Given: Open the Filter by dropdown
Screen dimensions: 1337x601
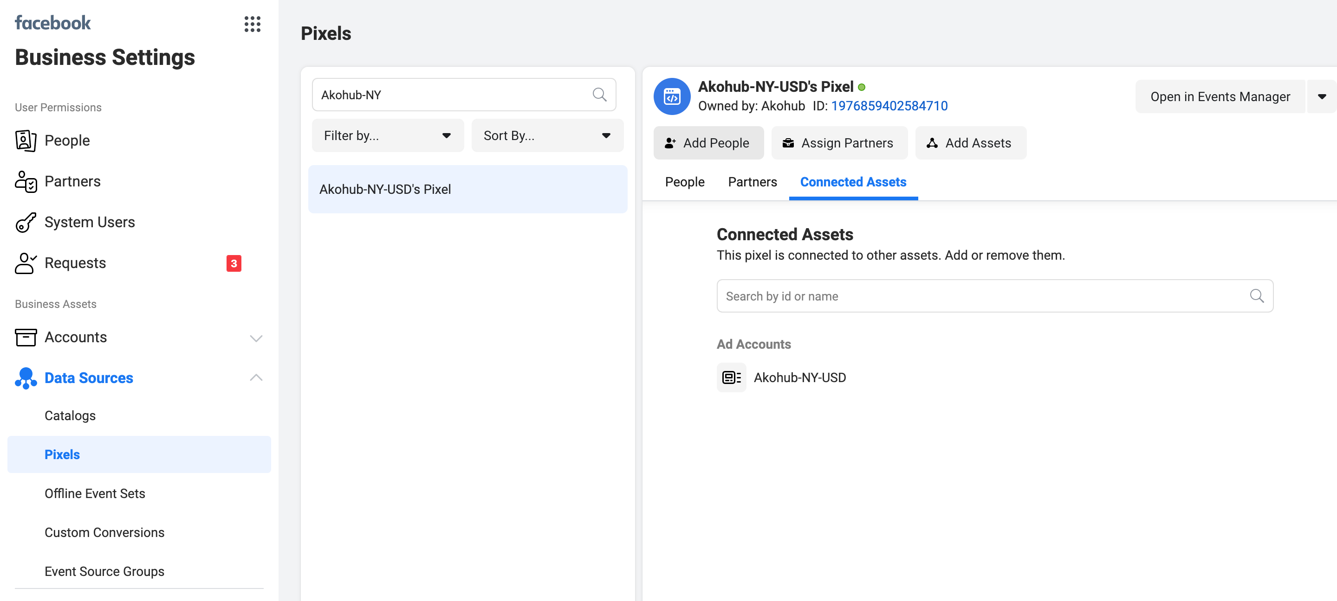Looking at the screenshot, I should click(387, 136).
